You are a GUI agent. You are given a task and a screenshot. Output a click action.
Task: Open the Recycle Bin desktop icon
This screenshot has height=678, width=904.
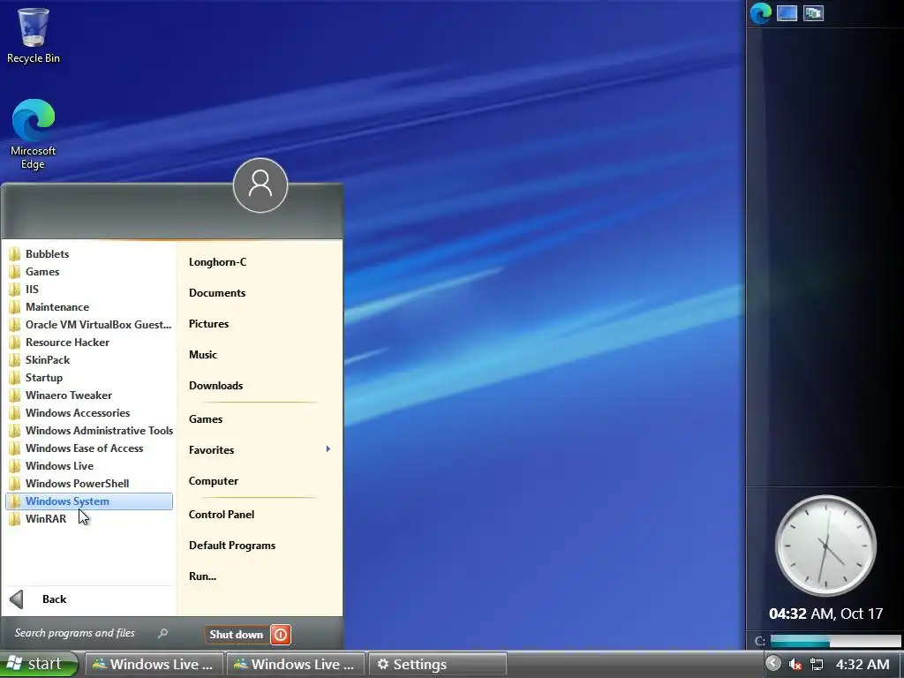[x=33, y=35]
